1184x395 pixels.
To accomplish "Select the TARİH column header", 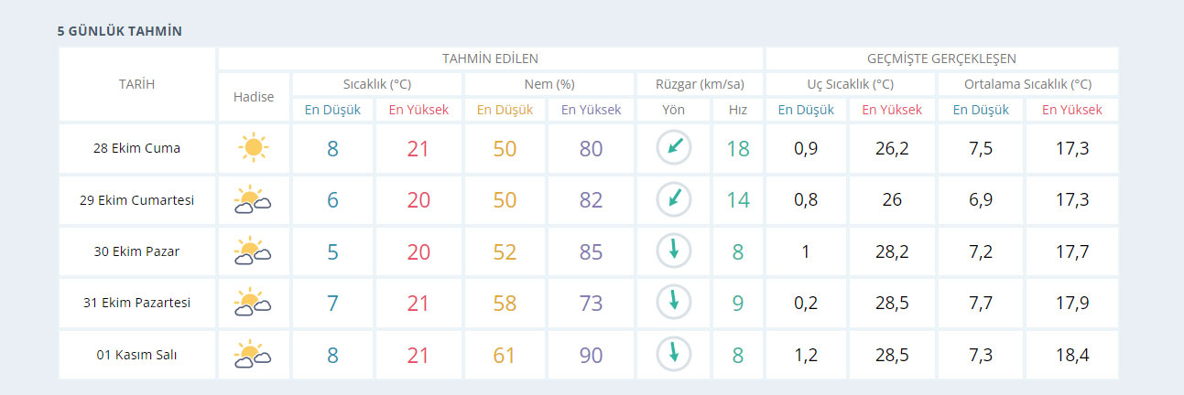I will pyautogui.click(x=137, y=84).
